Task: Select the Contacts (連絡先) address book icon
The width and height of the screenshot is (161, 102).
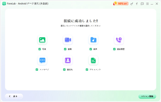Action: pos(68,60)
